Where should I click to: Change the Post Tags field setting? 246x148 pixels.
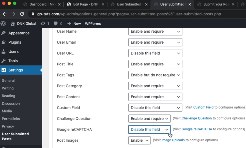click(155, 75)
